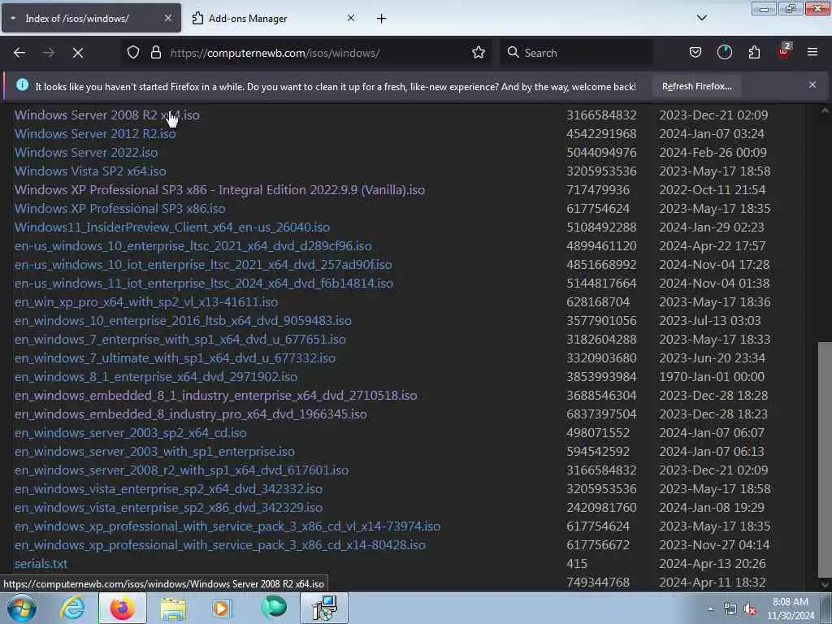Open the Firefox account circle icon
The height and width of the screenshot is (624, 832).
click(724, 53)
